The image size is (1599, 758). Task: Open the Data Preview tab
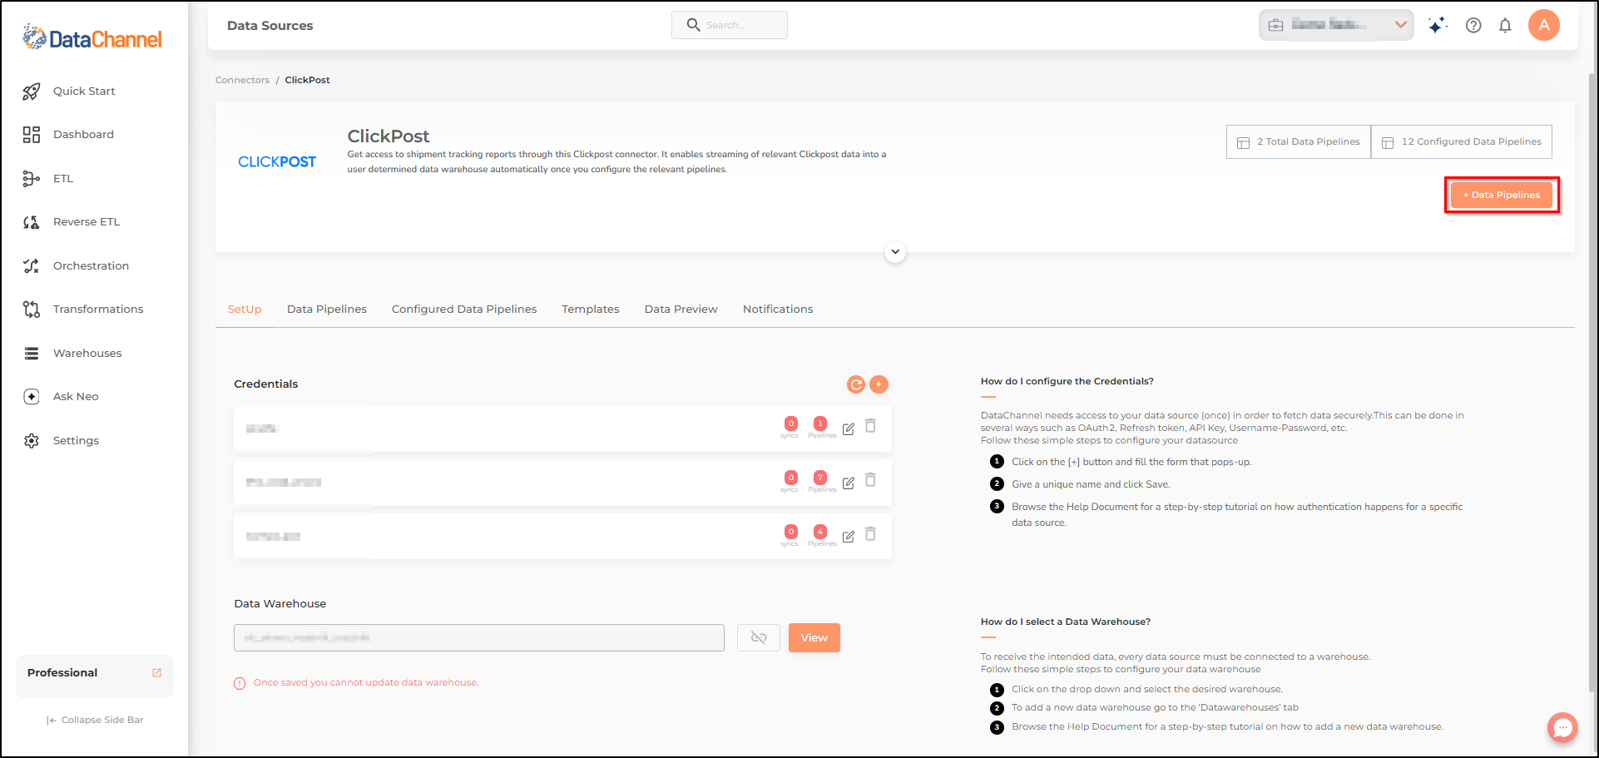pyautogui.click(x=681, y=310)
